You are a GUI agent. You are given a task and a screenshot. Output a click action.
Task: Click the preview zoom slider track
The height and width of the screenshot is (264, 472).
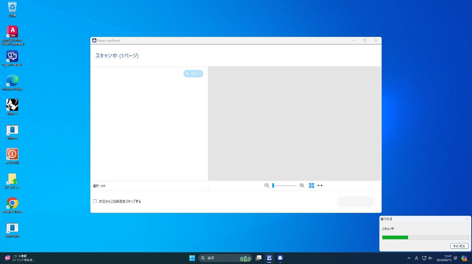[x=285, y=186]
